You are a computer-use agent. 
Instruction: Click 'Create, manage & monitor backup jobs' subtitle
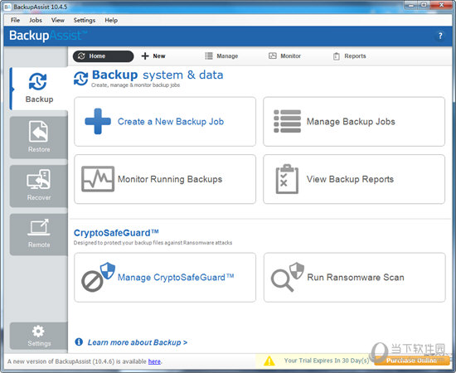tap(135, 85)
